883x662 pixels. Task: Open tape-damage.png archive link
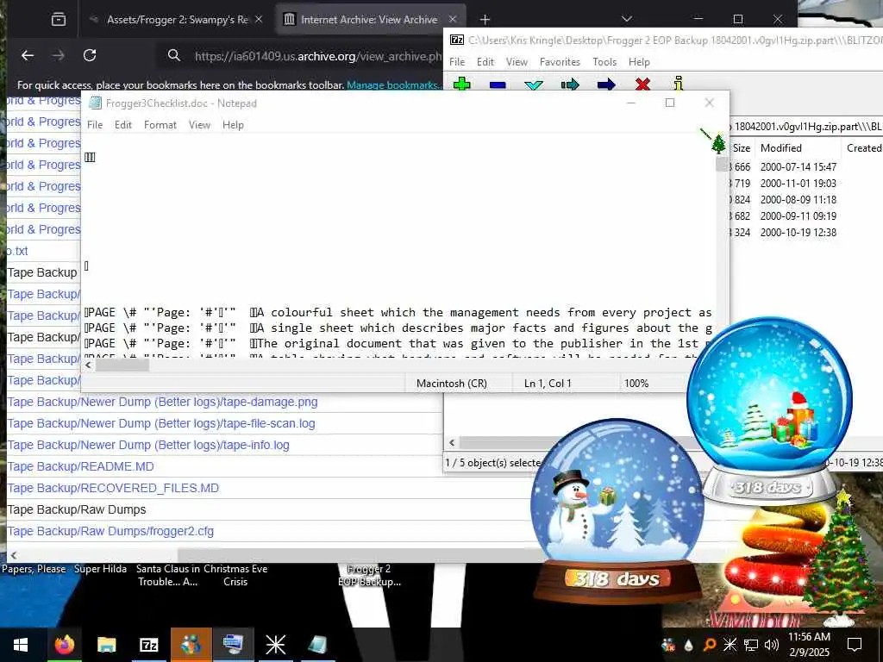[163, 402]
